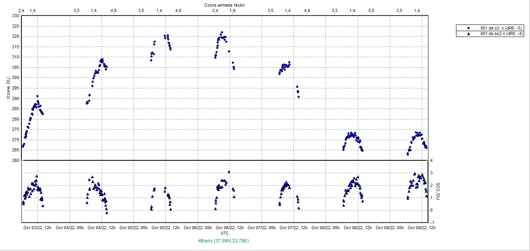This screenshot has height=251, width=530.
Task: Click the Athens (37,99N,23,78E) location caption
Action: [223, 241]
